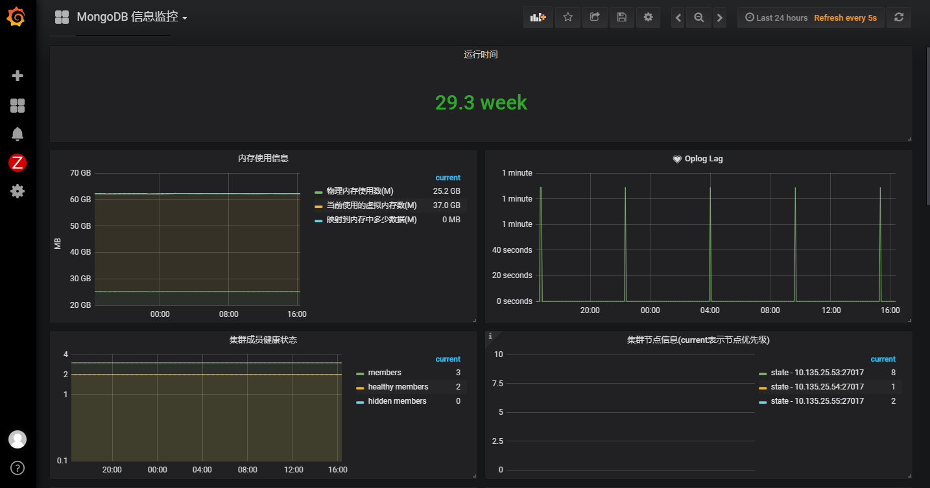930x488 pixels.
Task: Click the Grafana logo home icon
Action: click(x=17, y=17)
